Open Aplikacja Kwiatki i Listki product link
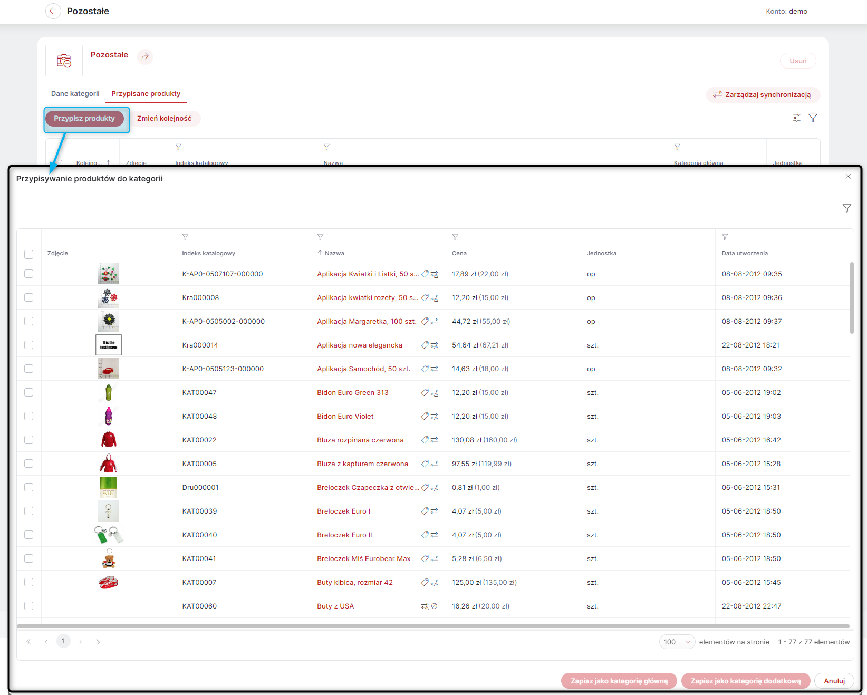This screenshot has height=695, width=867. click(368, 274)
